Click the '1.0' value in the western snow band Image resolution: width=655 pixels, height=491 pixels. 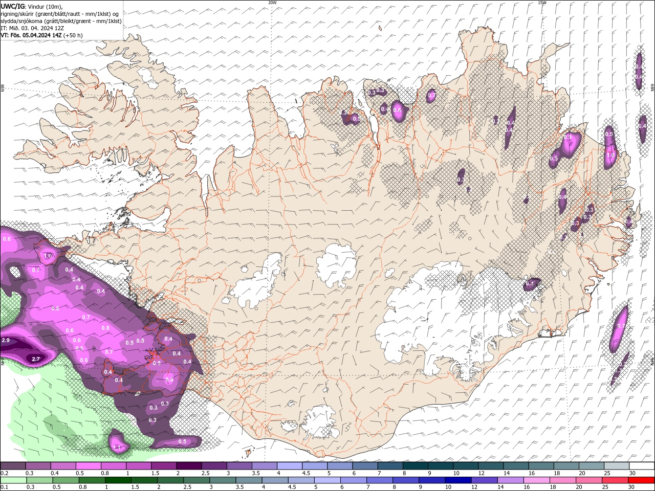tap(48, 256)
